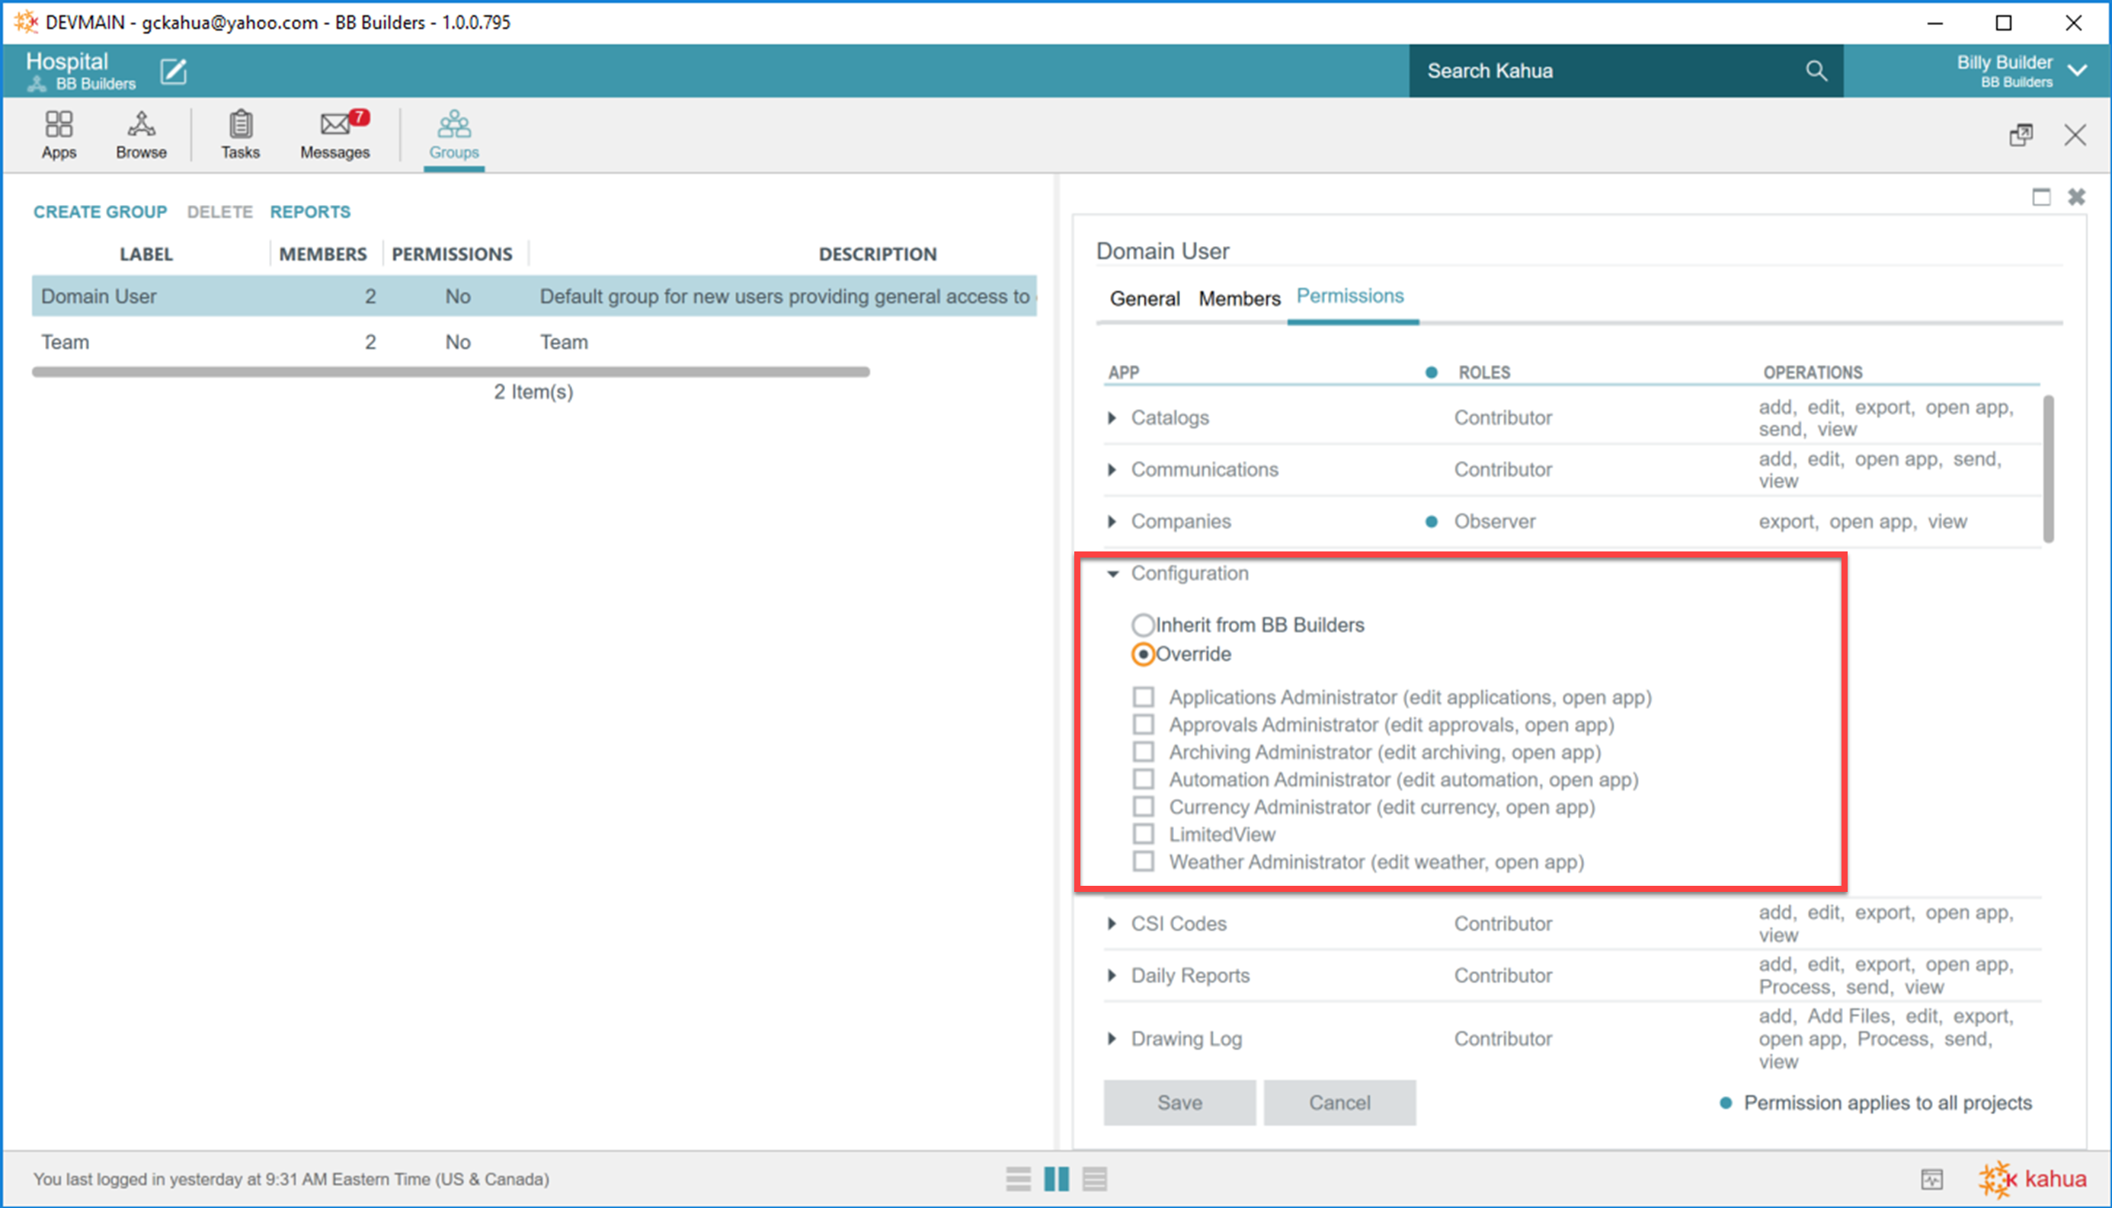Switch to the Members tab

click(x=1239, y=299)
